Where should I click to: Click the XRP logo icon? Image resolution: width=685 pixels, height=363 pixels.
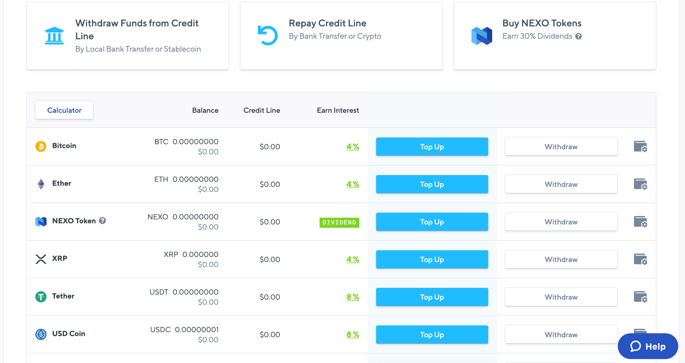tap(41, 259)
